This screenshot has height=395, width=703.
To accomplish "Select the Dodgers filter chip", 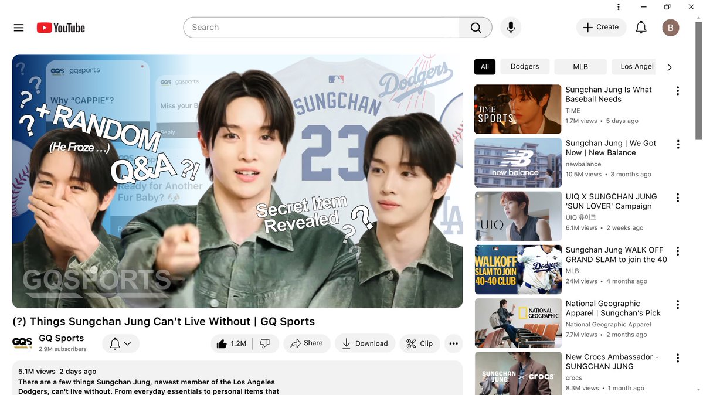I will 525,67.
